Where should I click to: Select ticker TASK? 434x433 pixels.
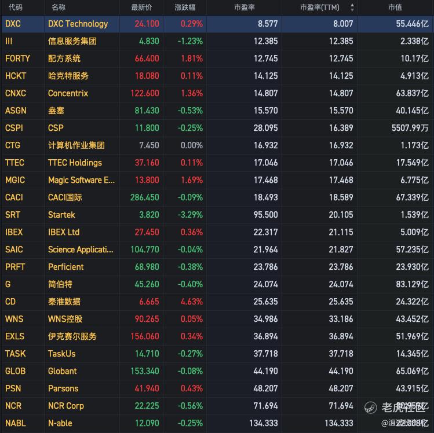point(15,354)
